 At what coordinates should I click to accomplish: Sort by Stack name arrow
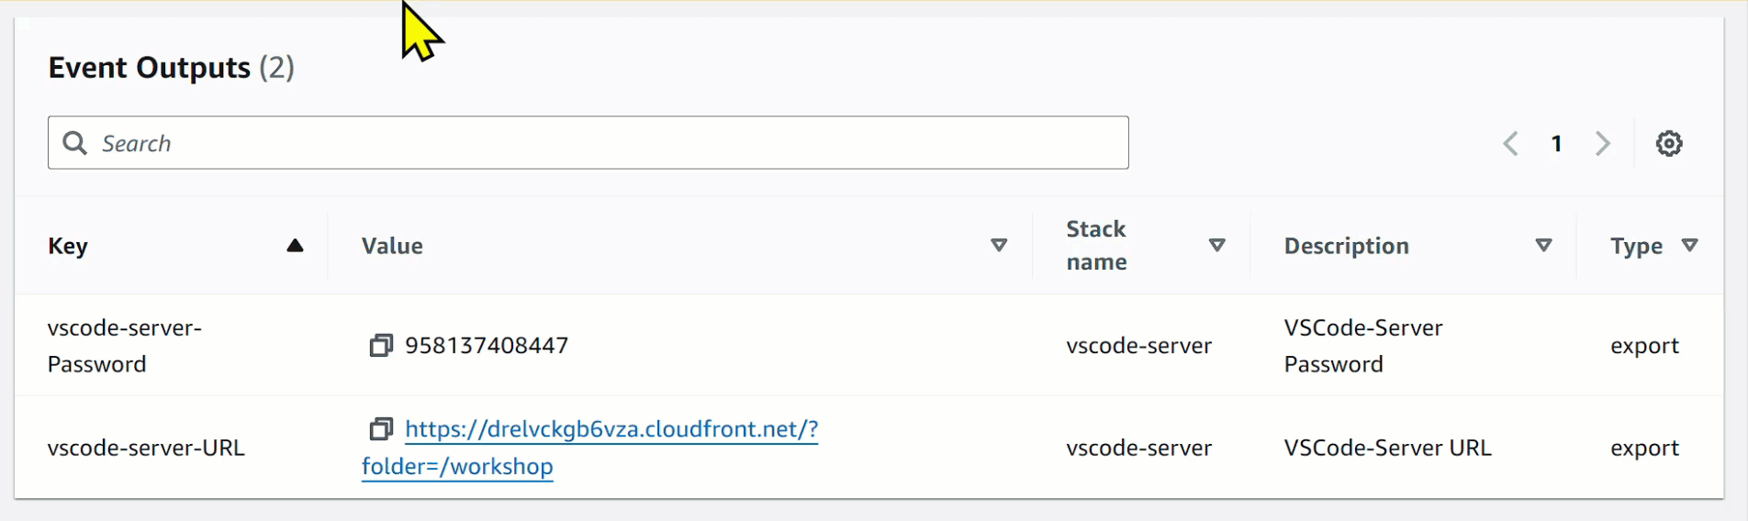click(x=1217, y=245)
